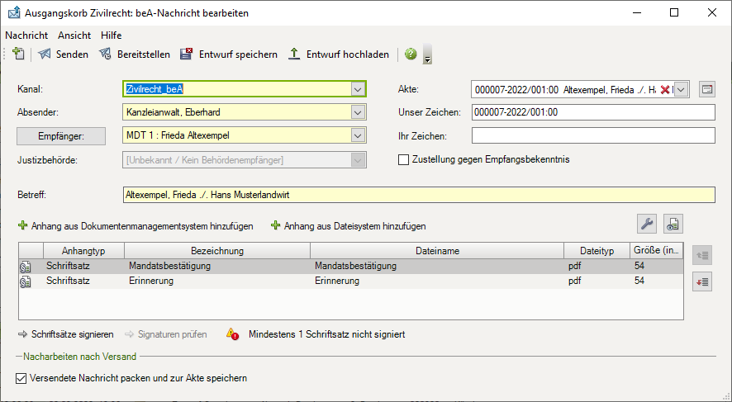Expand the Justizbehörde dropdown arrow
Screen dimensions: 732x402
click(x=358, y=160)
